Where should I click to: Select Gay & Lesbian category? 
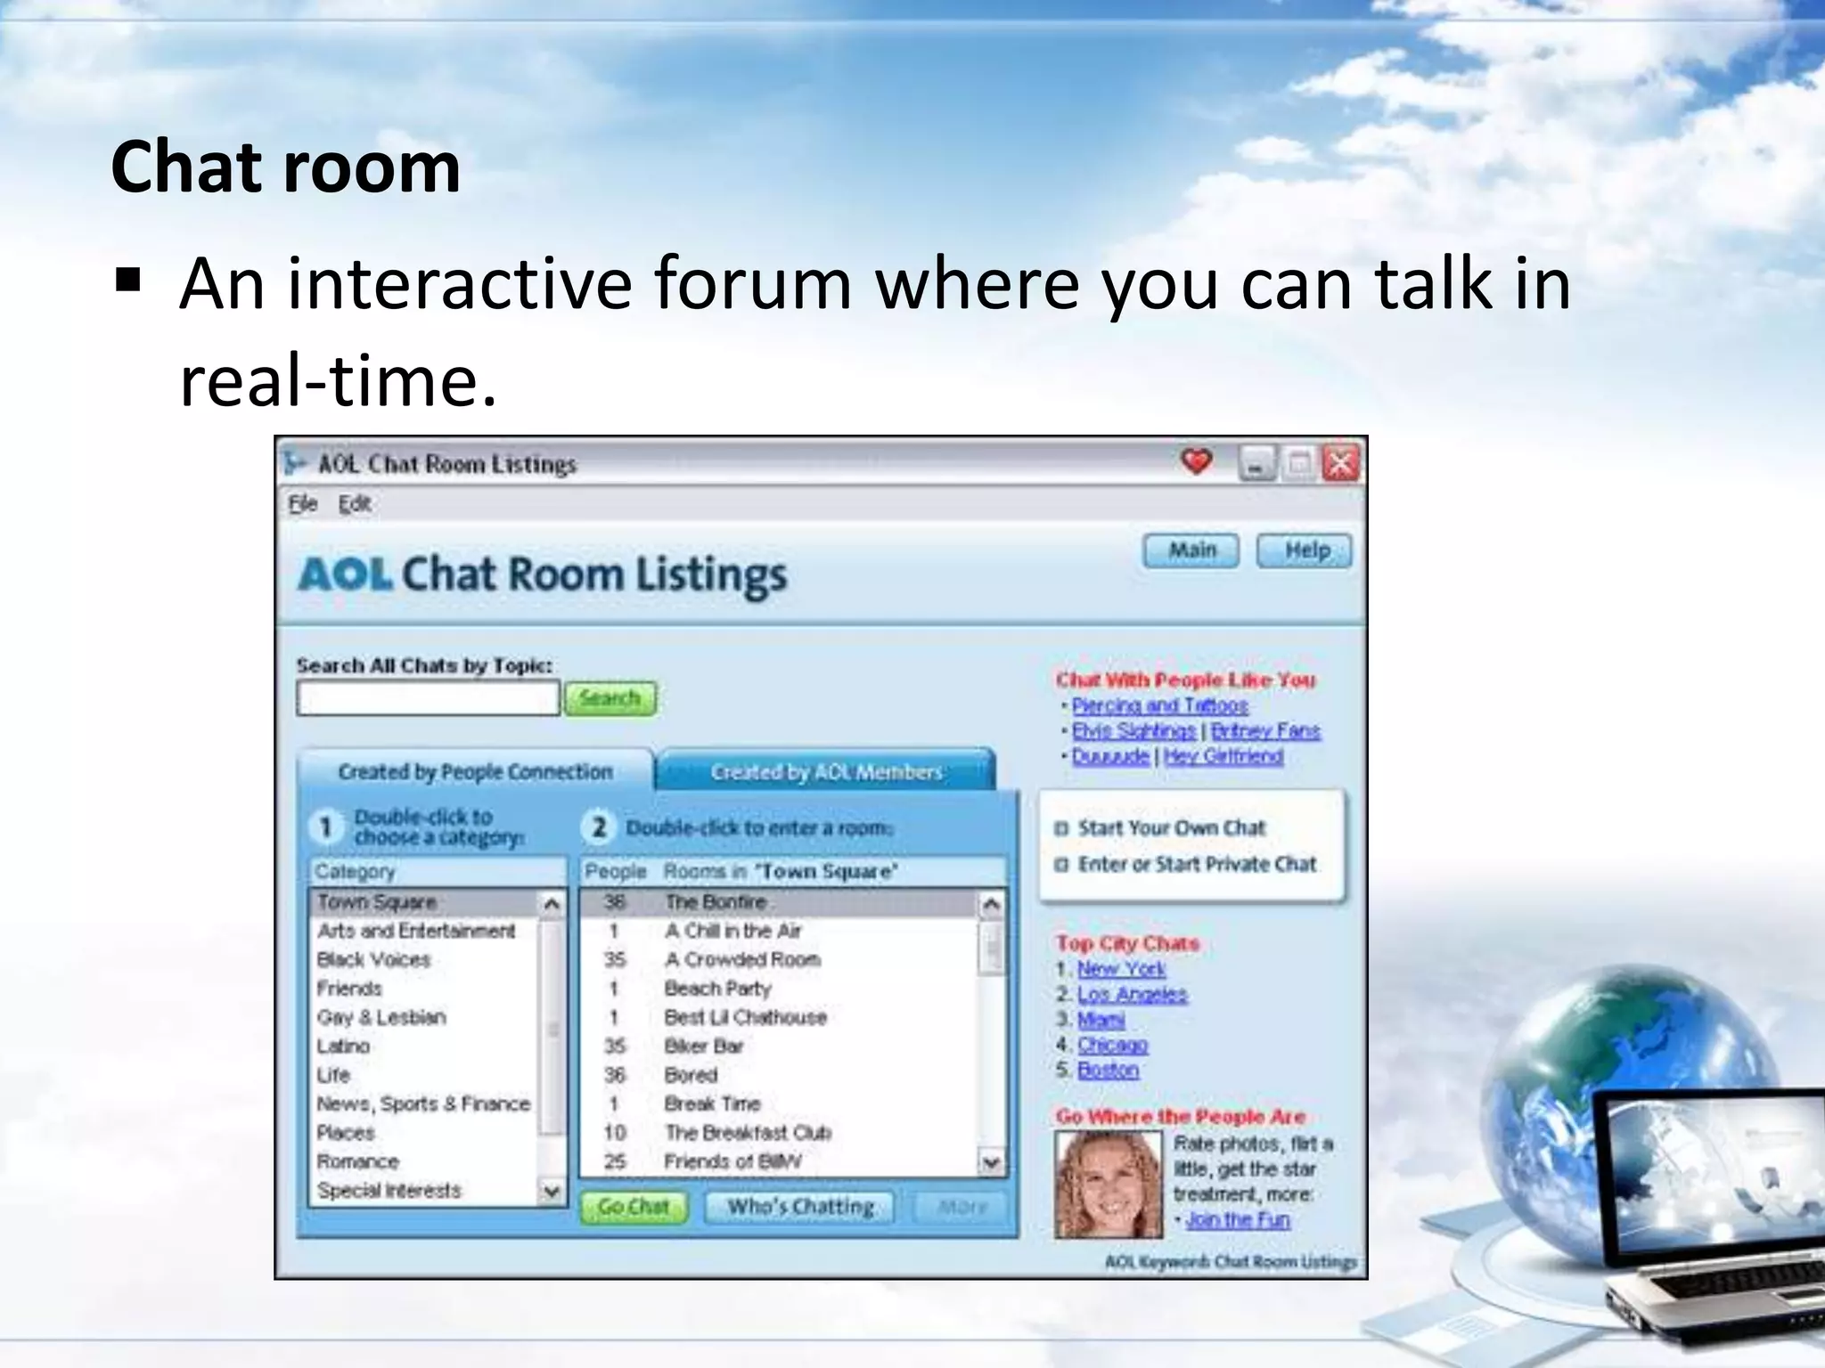click(x=424, y=1017)
